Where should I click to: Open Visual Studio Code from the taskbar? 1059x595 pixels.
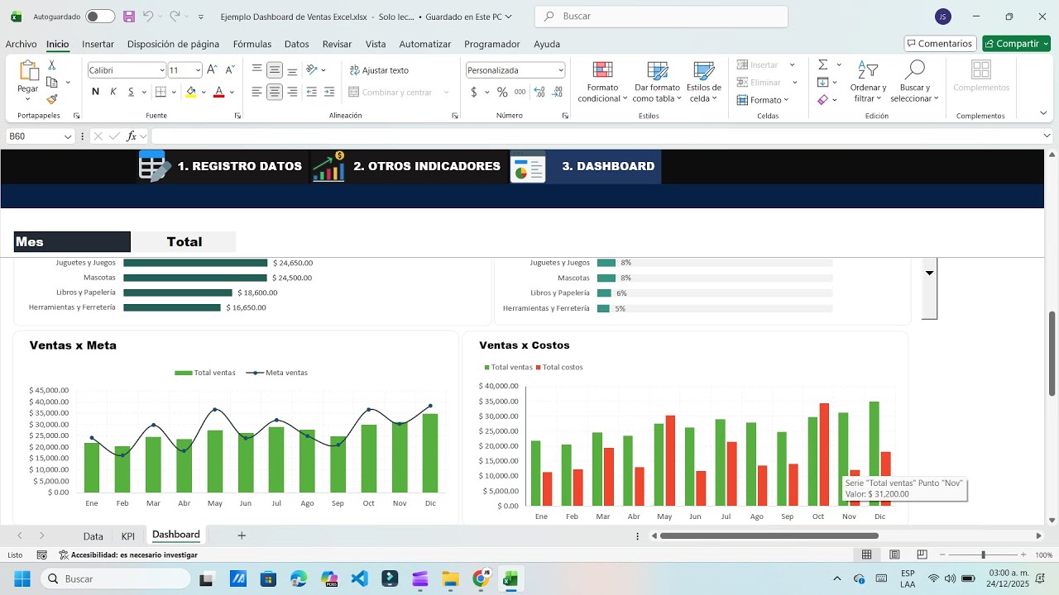click(359, 578)
